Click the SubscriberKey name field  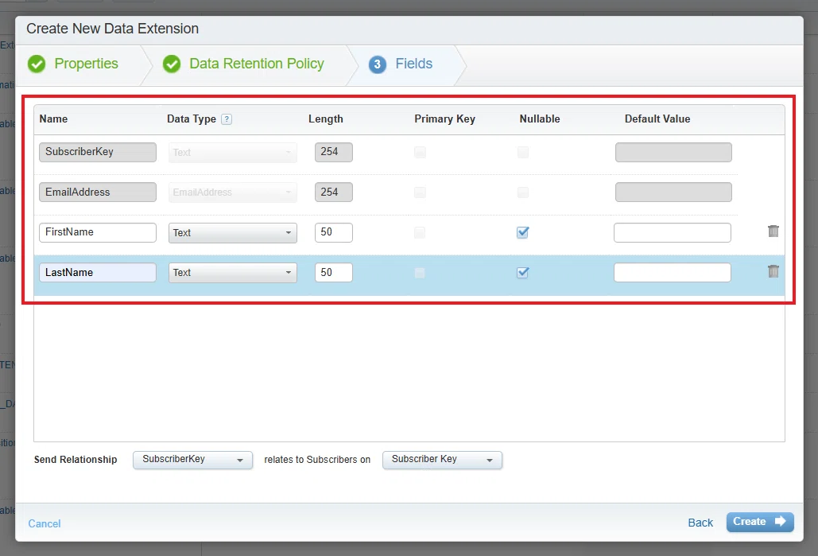pyautogui.click(x=98, y=152)
